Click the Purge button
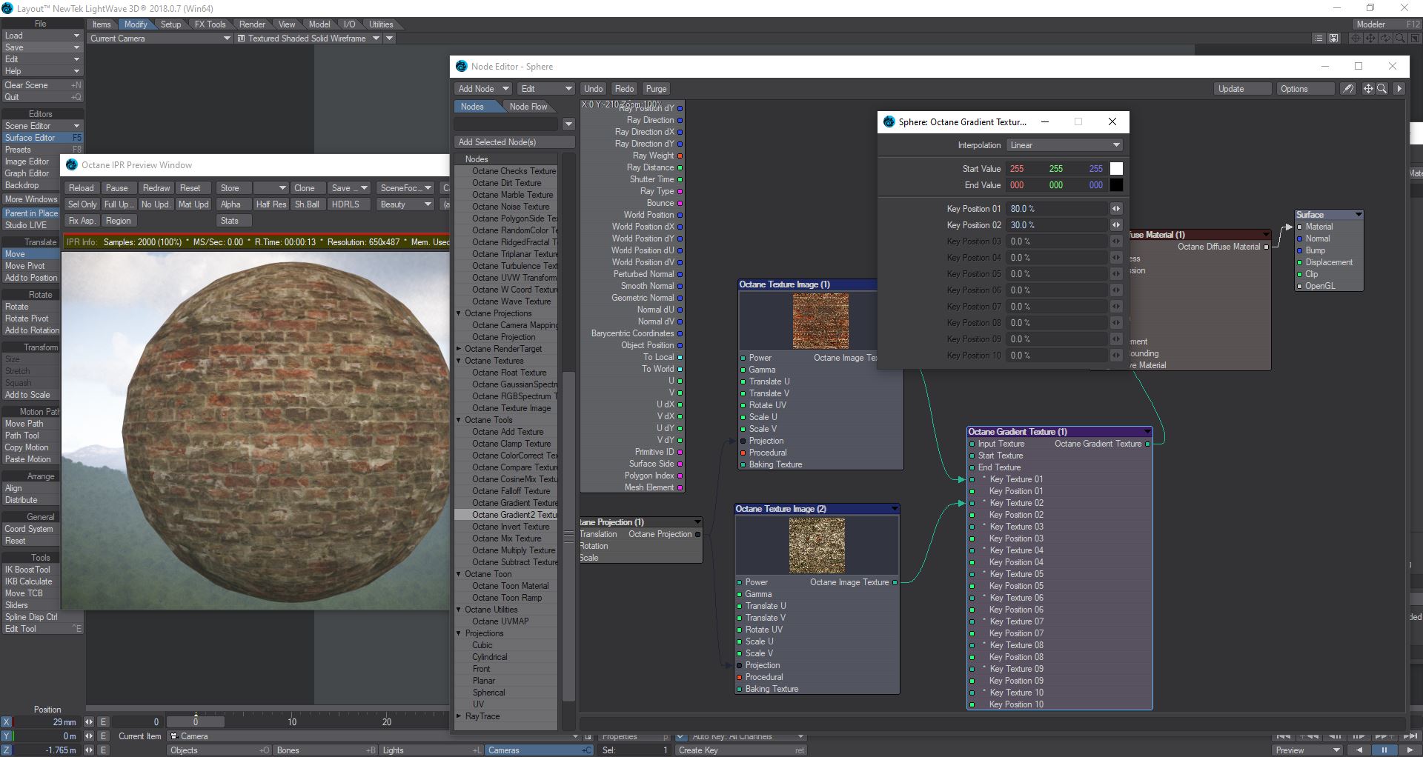The height and width of the screenshot is (757, 1423). pyautogui.click(x=656, y=89)
